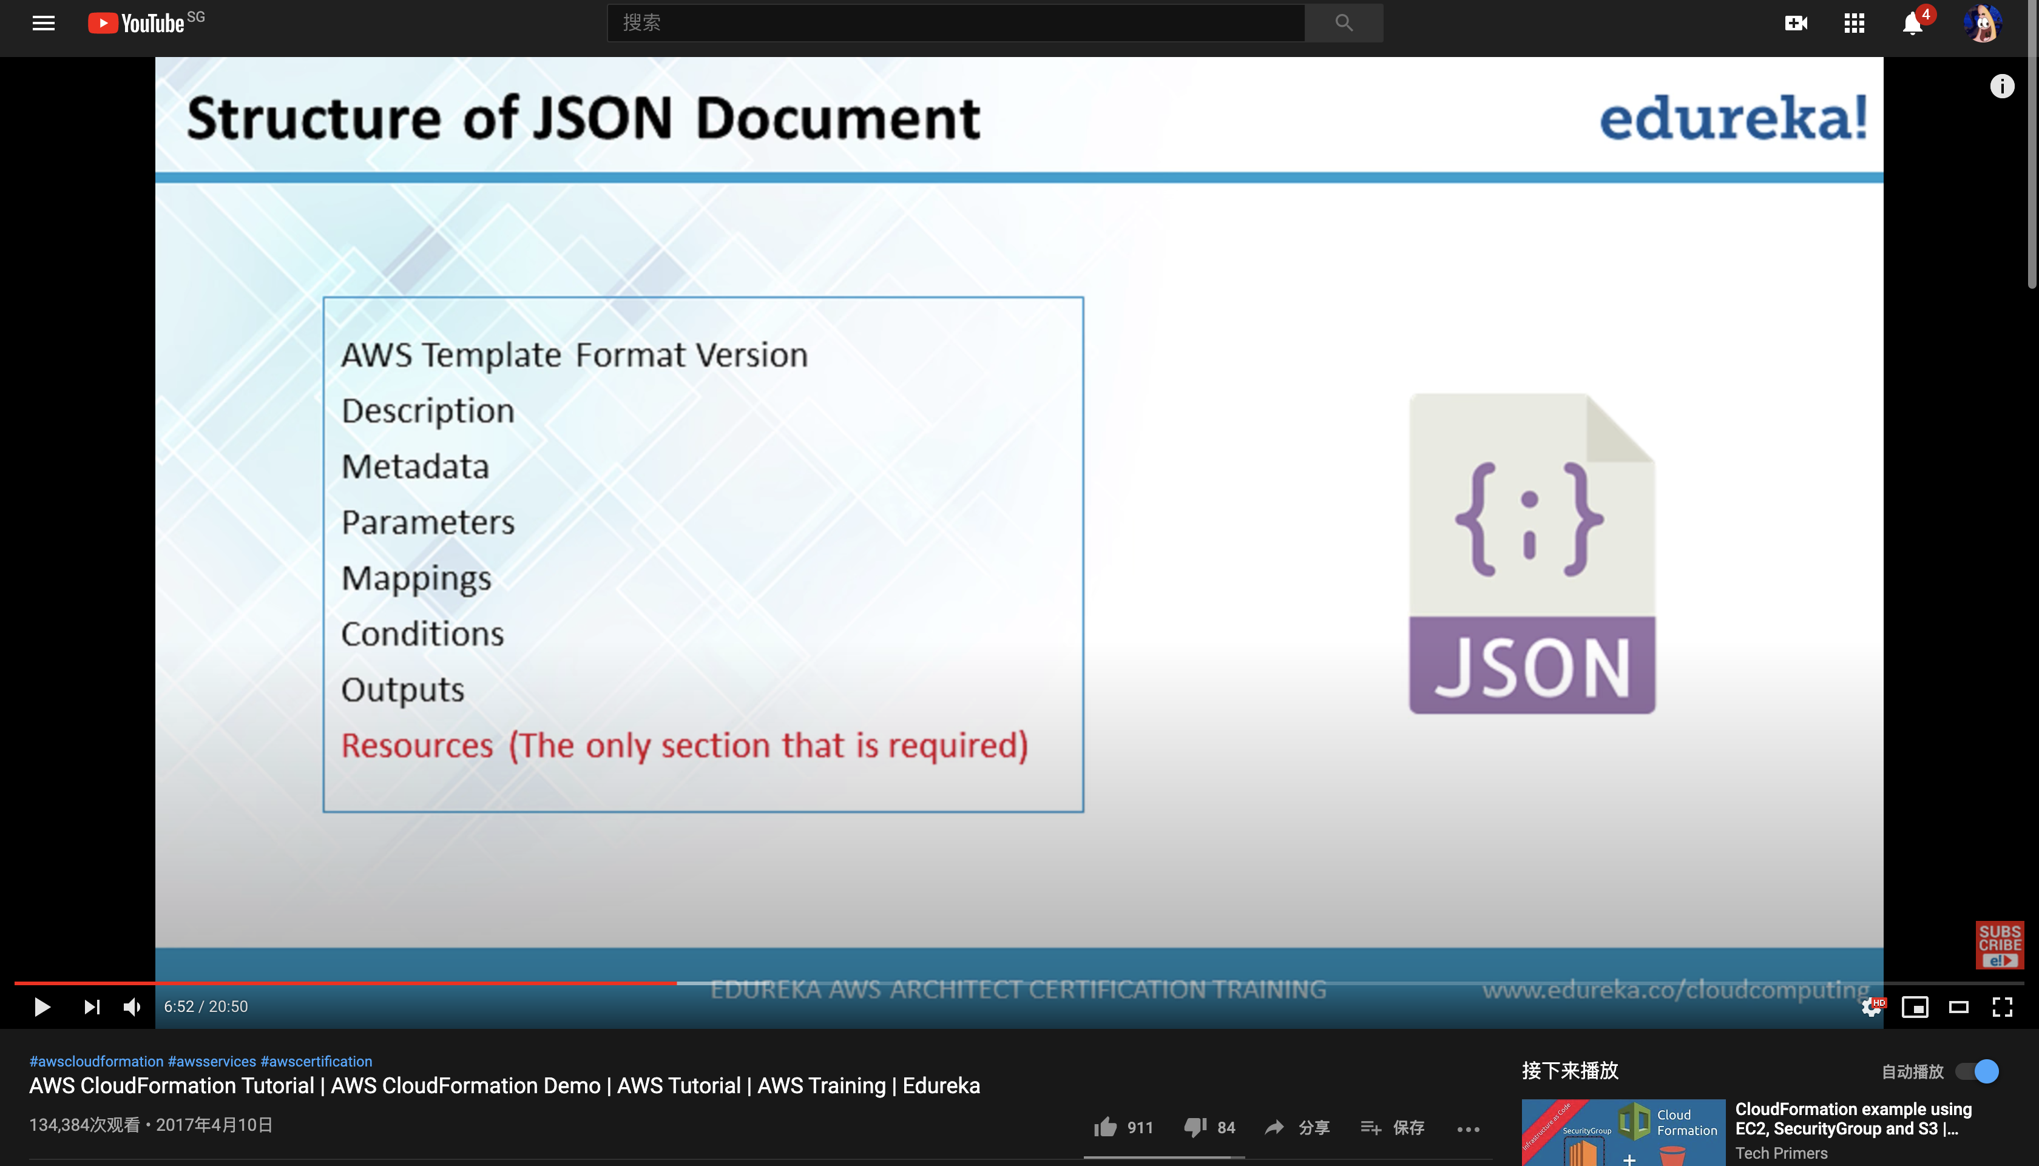Viewport: 2039px width, 1166px height.
Task: Open the notifications bell
Action: tap(1912, 24)
